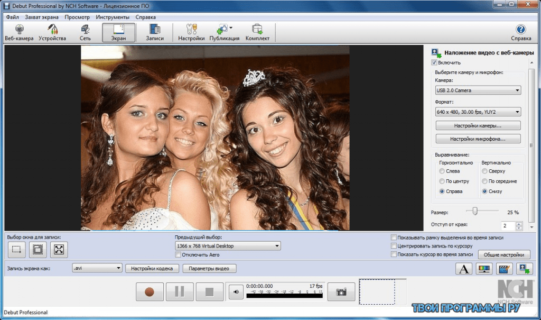Uncheck the Включить overlay checkbox
Screen dimensions: 541x320
coord(434,62)
